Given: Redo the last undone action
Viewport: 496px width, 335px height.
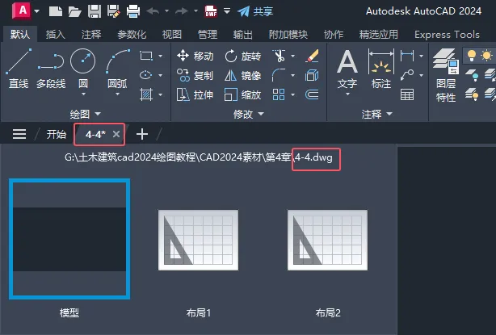Looking at the screenshot, I should 182,11.
